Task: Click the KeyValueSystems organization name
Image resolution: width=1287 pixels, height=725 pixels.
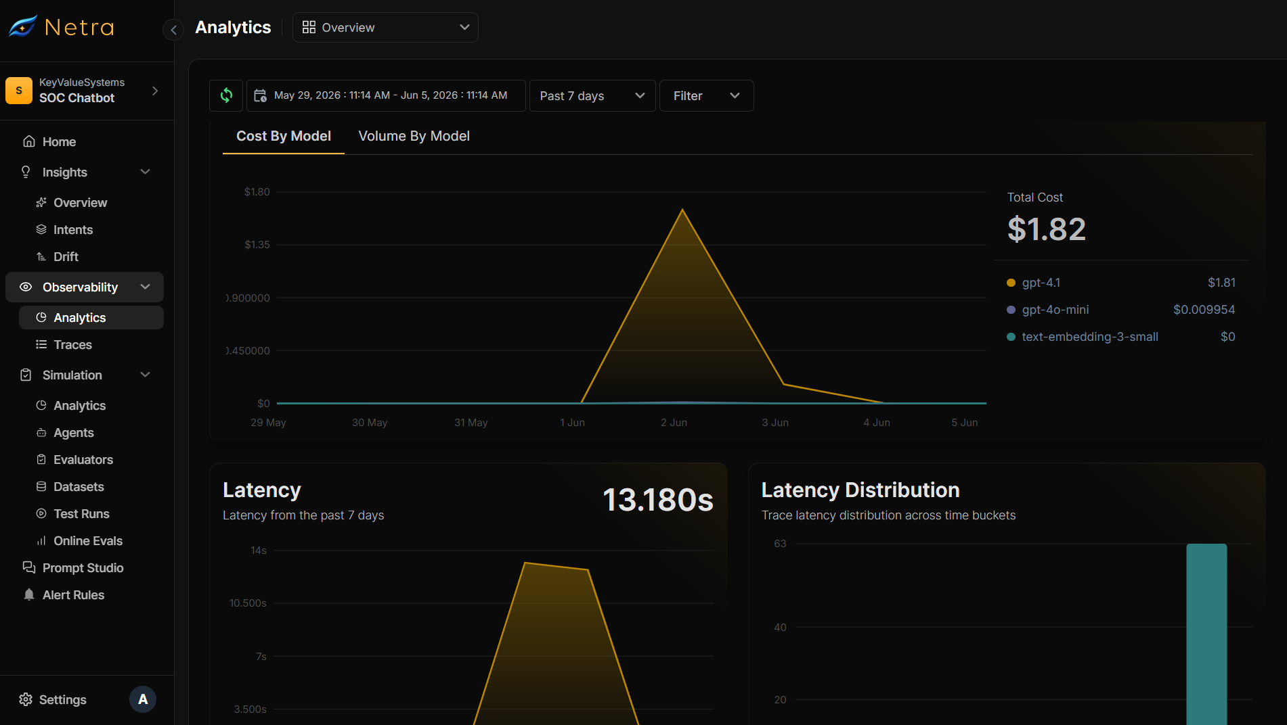Action: click(x=82, y=82)
